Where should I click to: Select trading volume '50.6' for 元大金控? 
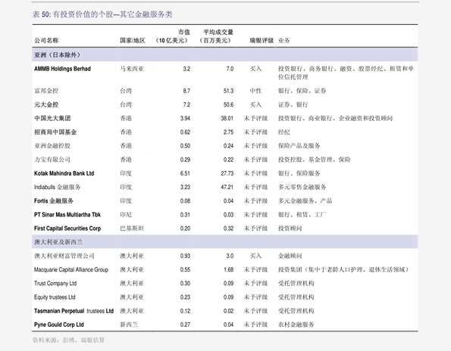coord(228,104)
